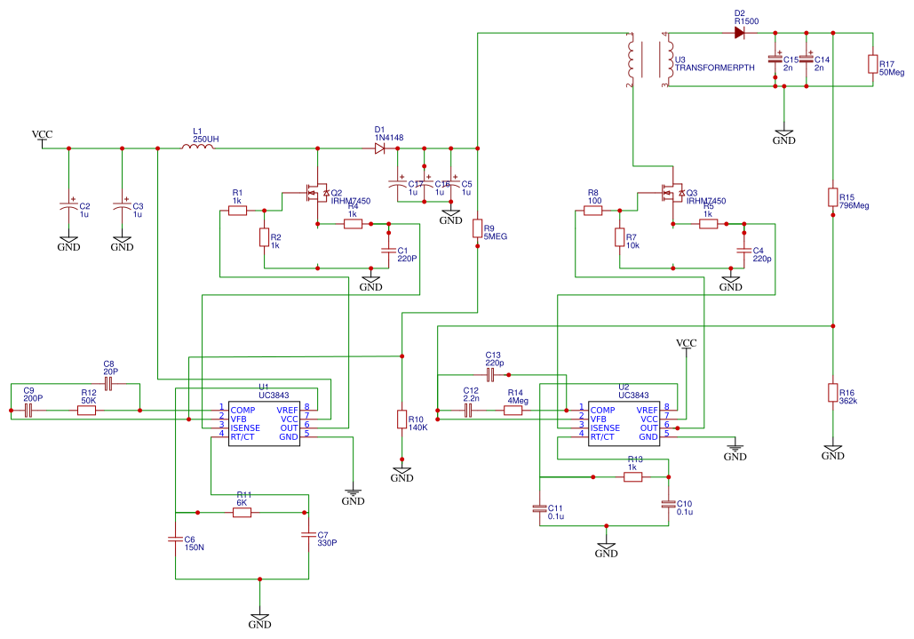Select resistor R10 140K
This screenshot has width=914, height=639.
coord(401,419)
